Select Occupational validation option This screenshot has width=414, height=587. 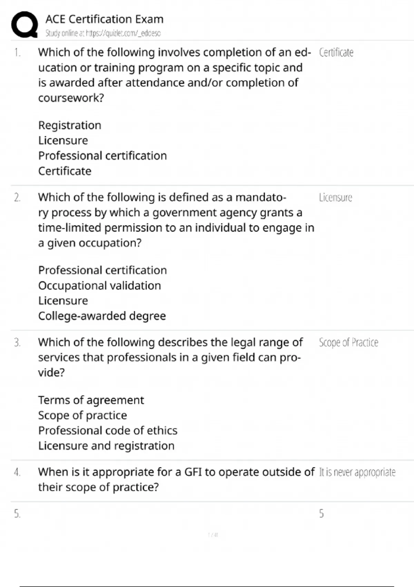coord(99,286)
